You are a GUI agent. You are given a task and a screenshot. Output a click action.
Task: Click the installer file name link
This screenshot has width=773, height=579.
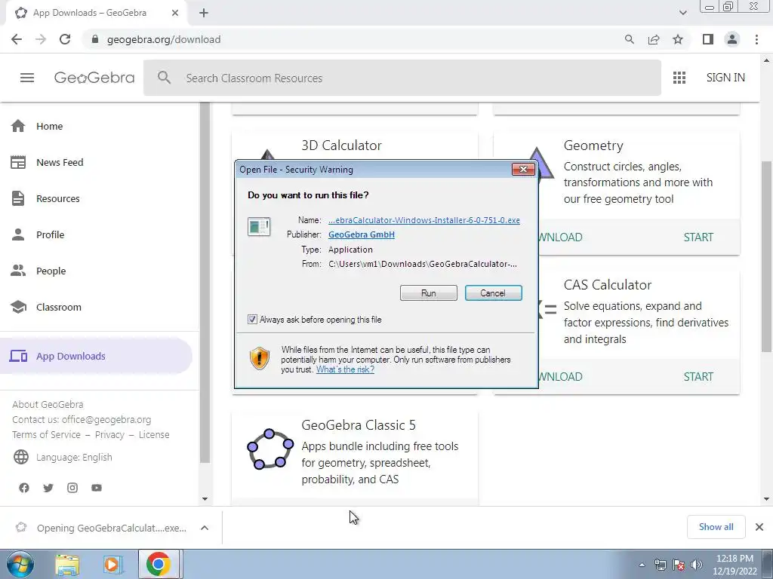pyautogui.click(x=424, y=220)
